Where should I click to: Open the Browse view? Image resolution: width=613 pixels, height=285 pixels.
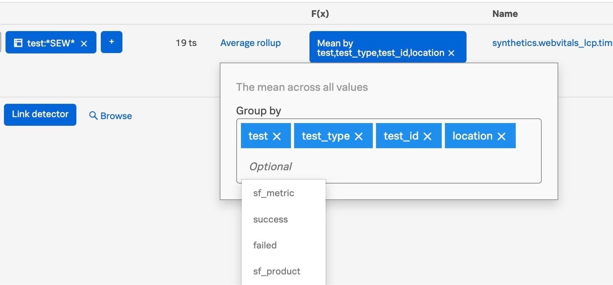click(x=116, y=116)
